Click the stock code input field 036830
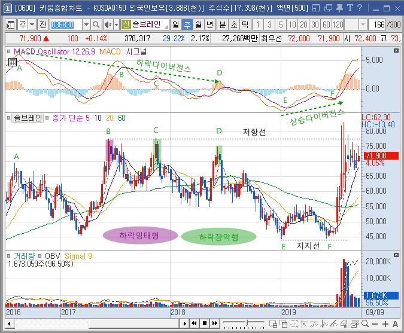Viewport: 404px width, 333px height. pos(66,25)
